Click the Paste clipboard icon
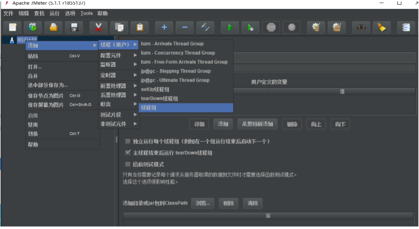This screenshot has width=419, height=229. pos(139,28)
